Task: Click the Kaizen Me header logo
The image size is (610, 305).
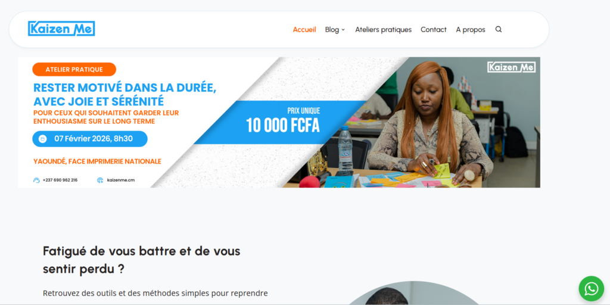Action: pyautogui.click(x=61, y=29)
